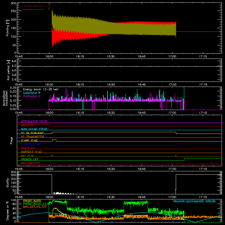Click 'Absolute geomagnetic latitude' legend text
The height and width of the screenshot is (225, 225).
194,201
